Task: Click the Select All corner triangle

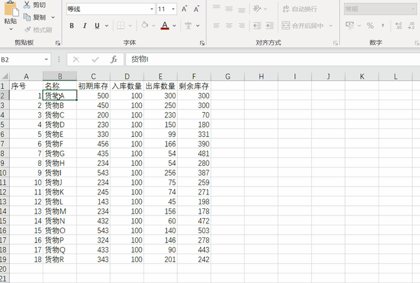Action: 5,76
